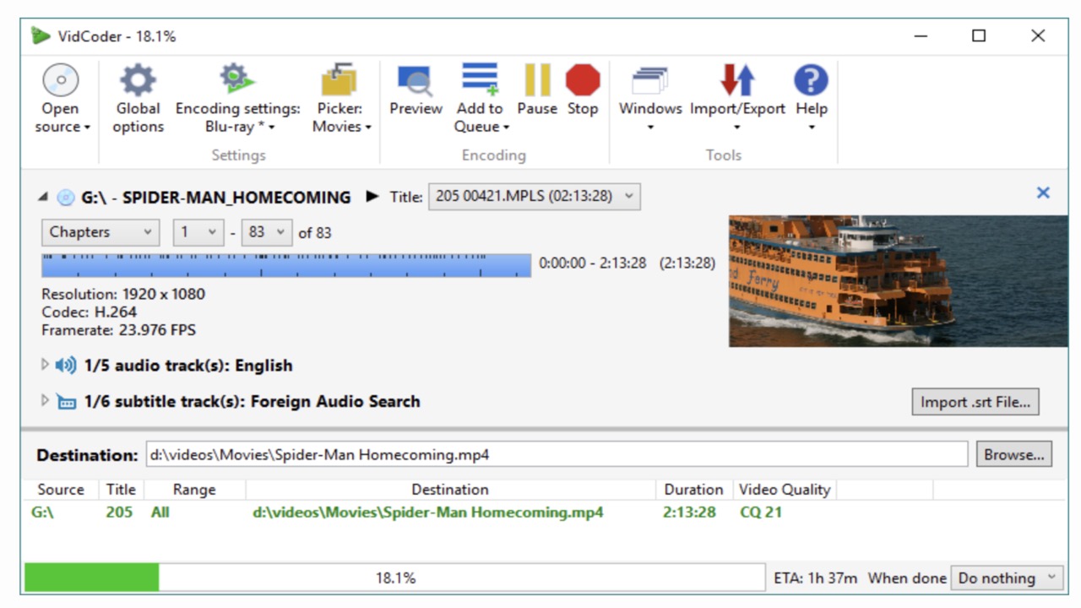Click the Browse button for destination
1081x608 pixels.
point(1014,454)
